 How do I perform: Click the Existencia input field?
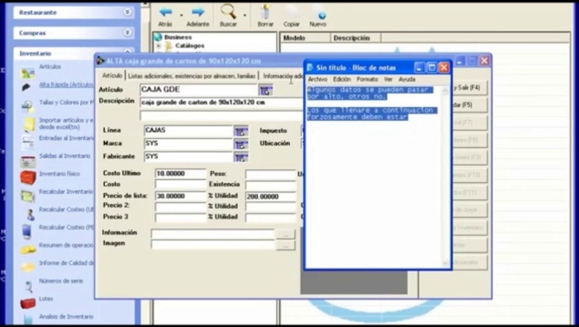click(270, 185)
